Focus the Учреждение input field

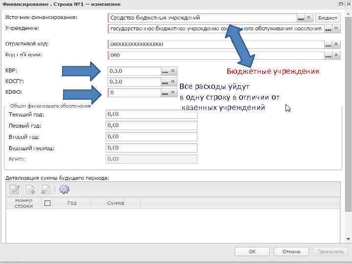[x=216, y=29]
